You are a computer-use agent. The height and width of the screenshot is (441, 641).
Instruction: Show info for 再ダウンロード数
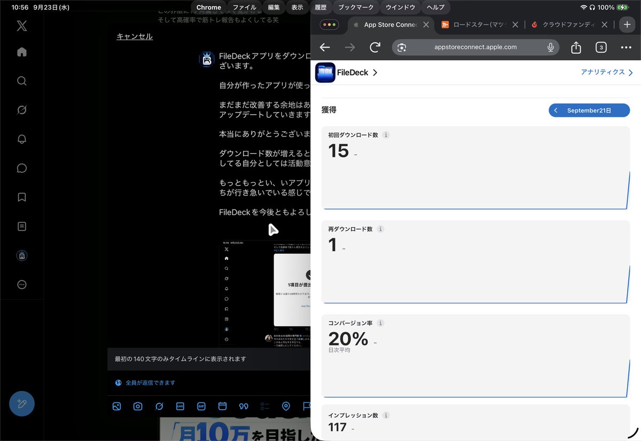[x=381, y=229]
